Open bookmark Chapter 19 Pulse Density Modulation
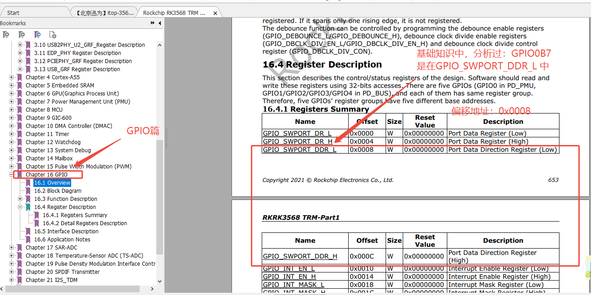The image size is (591, 295). (90, 264)
